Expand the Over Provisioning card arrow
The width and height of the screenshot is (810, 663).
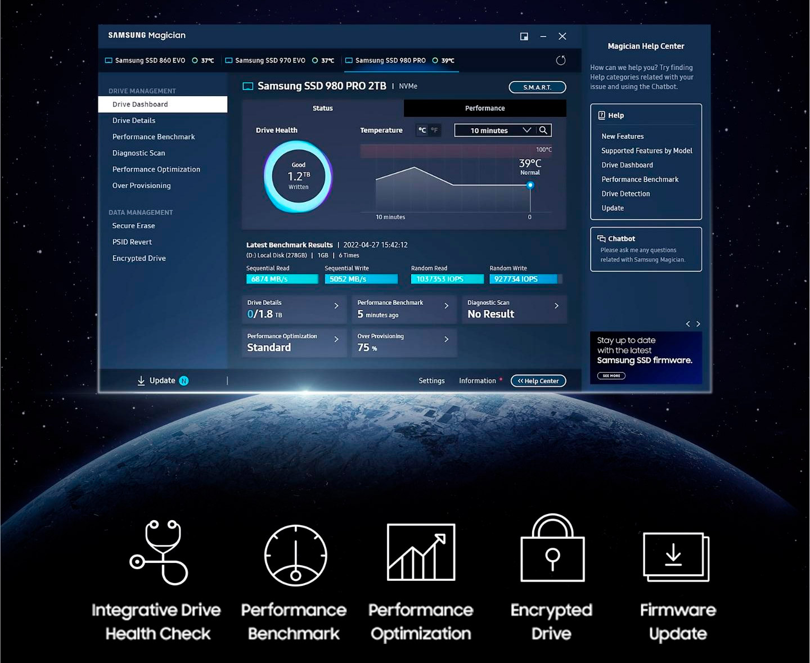coord(447,340)
